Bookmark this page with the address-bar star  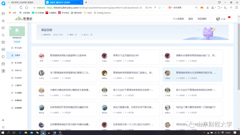[x=34, y=8]
